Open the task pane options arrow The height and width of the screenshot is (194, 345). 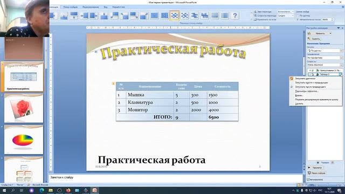[339, 28]
